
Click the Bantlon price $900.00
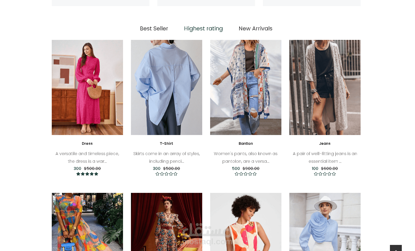(x=251, y=169)
